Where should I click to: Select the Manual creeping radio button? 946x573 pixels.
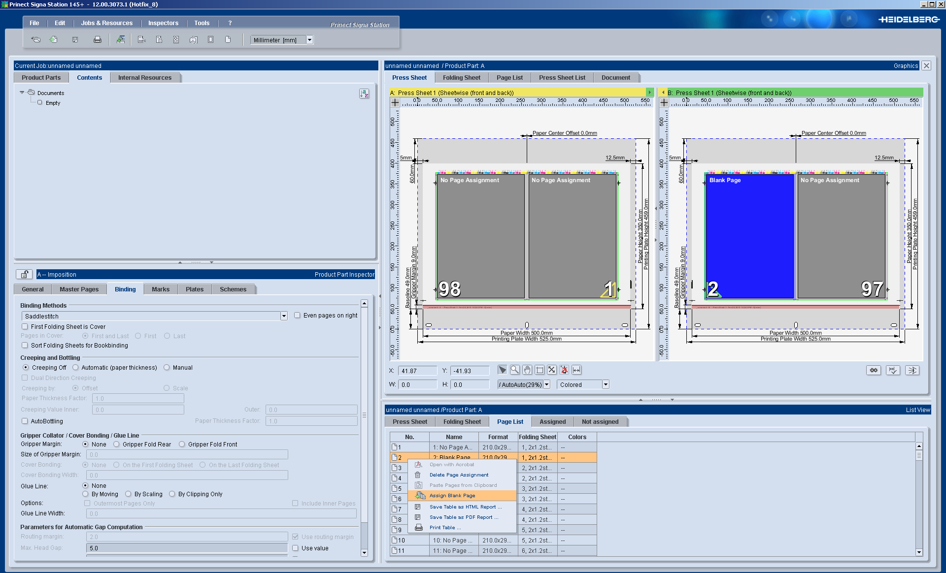167,367
